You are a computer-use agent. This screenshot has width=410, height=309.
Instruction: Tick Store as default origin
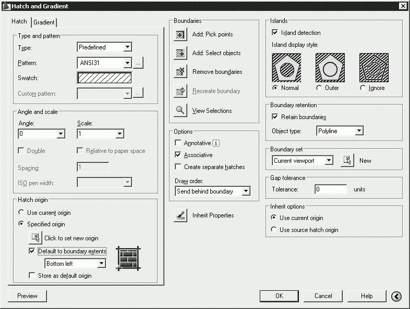[32, 275]
